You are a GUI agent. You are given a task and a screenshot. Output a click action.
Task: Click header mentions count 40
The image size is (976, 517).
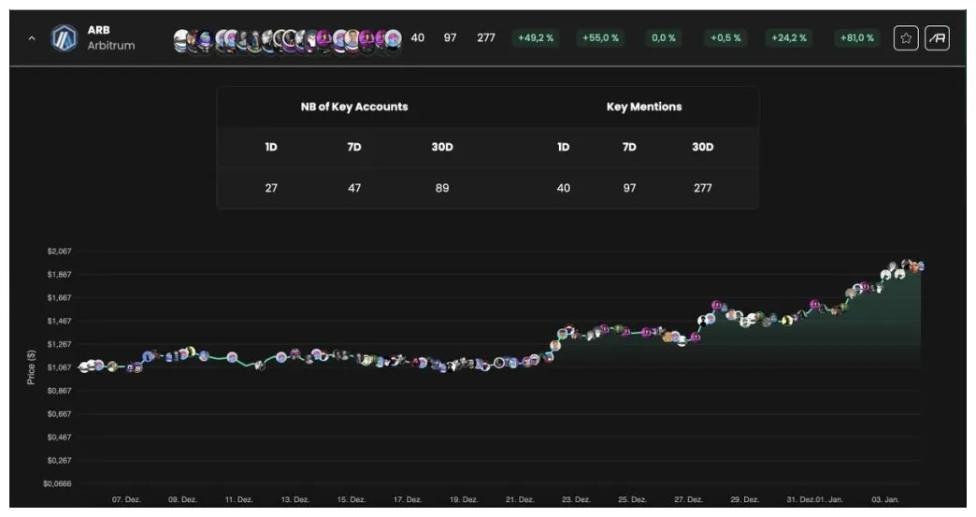[x=418, y=38]
